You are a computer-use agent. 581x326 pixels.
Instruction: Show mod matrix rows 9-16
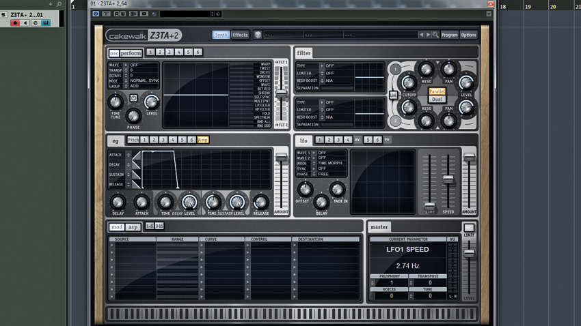[159, 226]
